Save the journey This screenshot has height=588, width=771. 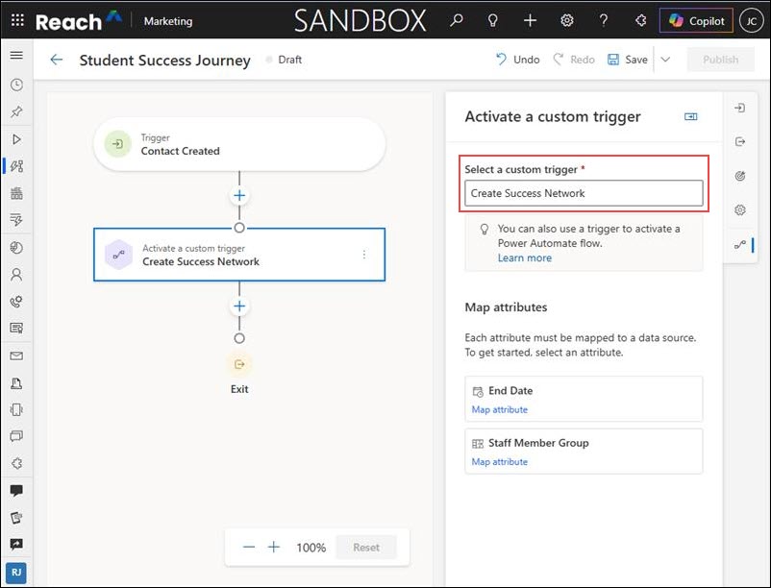pos(627,60)
